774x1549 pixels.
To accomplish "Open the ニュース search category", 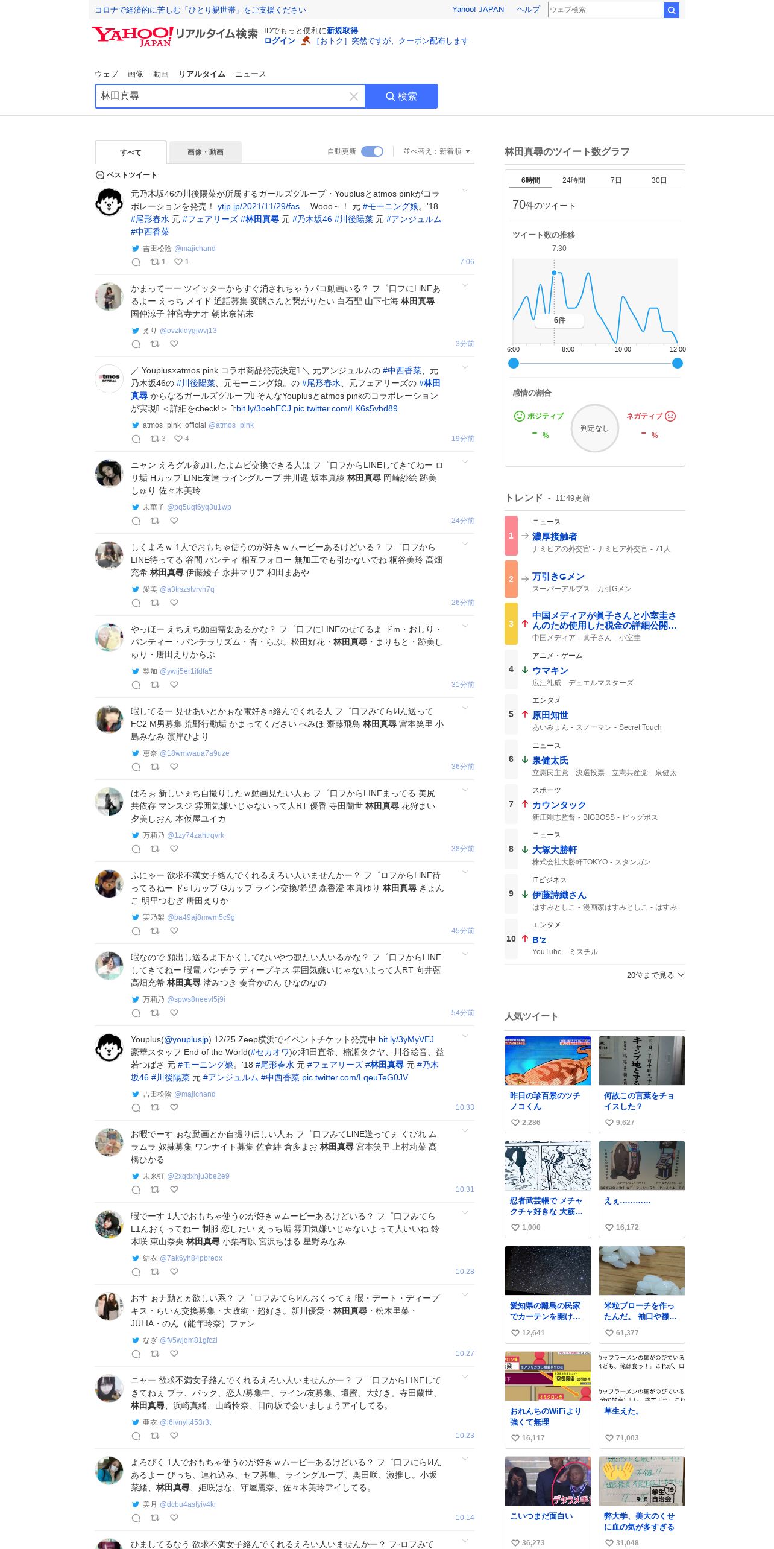I will click(x=250, y=74).
